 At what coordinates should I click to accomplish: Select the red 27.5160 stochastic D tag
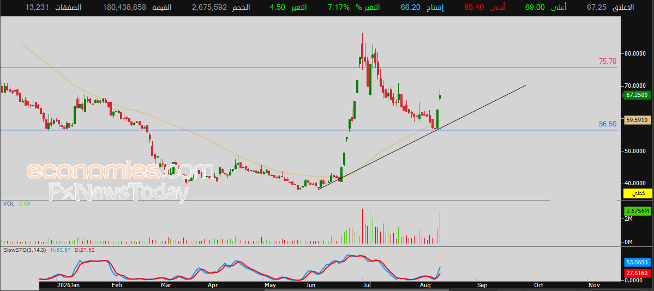[x=637, y=273]
